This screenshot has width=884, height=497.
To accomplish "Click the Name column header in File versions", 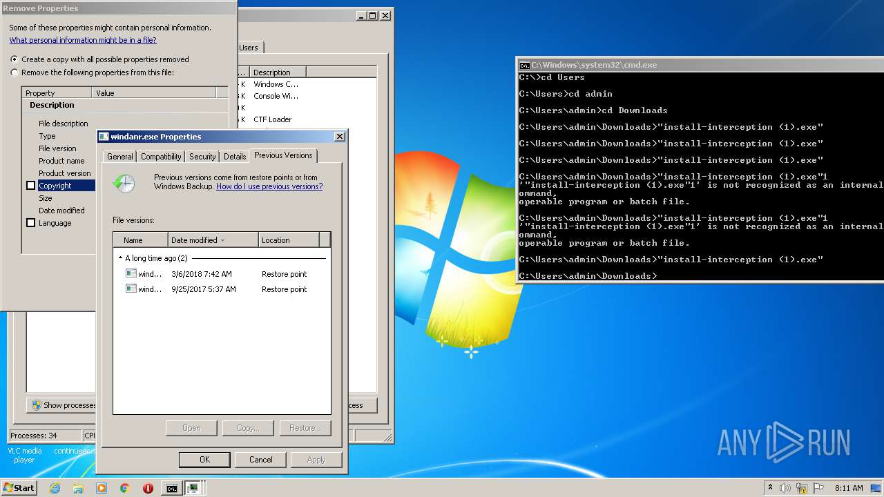I will [141, 240].
